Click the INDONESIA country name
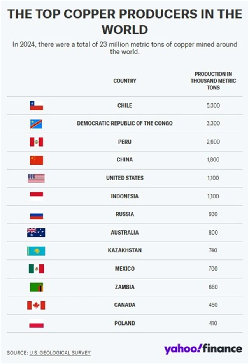The width and height of the screenshot is (249, 364). tap(124, 196)
